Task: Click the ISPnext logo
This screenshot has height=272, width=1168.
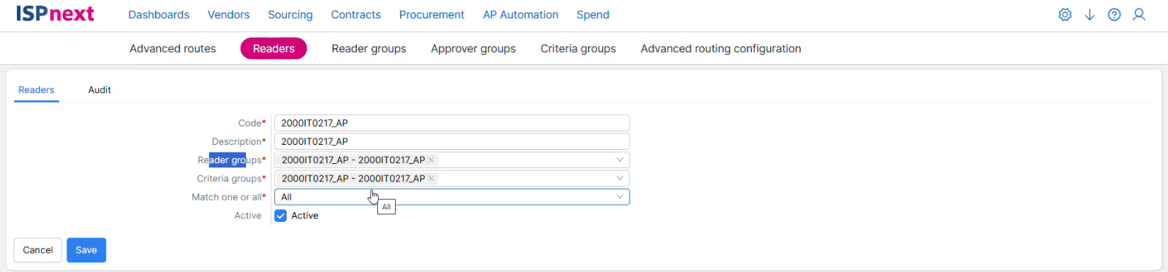Action: 55,14
